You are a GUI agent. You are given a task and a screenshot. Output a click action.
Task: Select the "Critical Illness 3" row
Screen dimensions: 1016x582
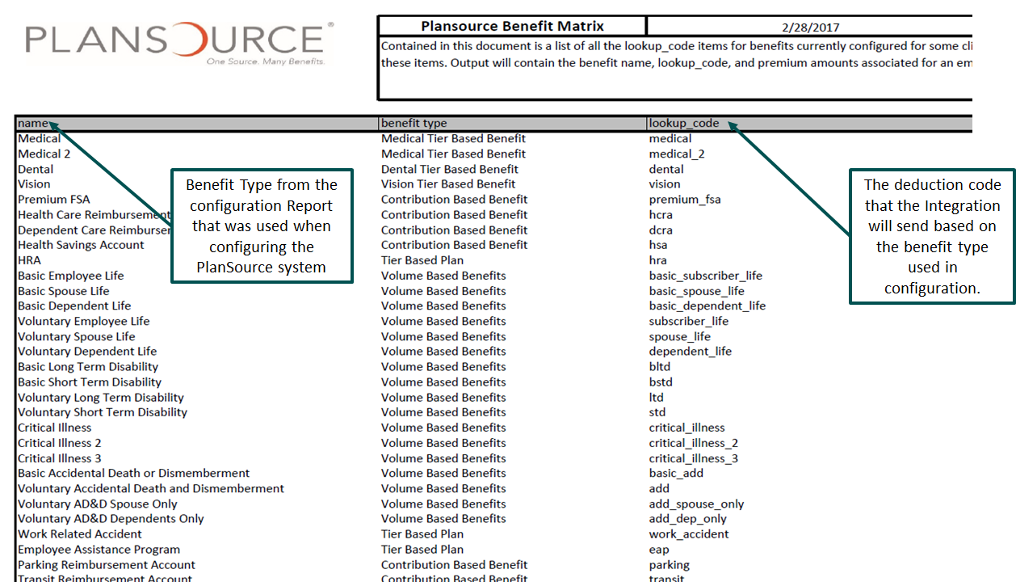(x=60, y=458)
